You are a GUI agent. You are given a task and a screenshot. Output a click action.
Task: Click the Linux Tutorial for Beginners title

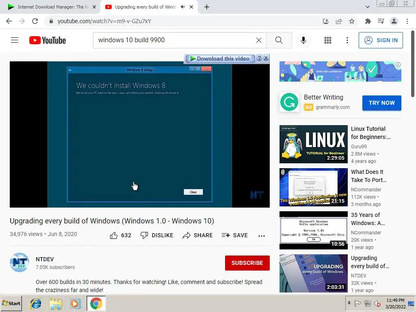[370, 133]
